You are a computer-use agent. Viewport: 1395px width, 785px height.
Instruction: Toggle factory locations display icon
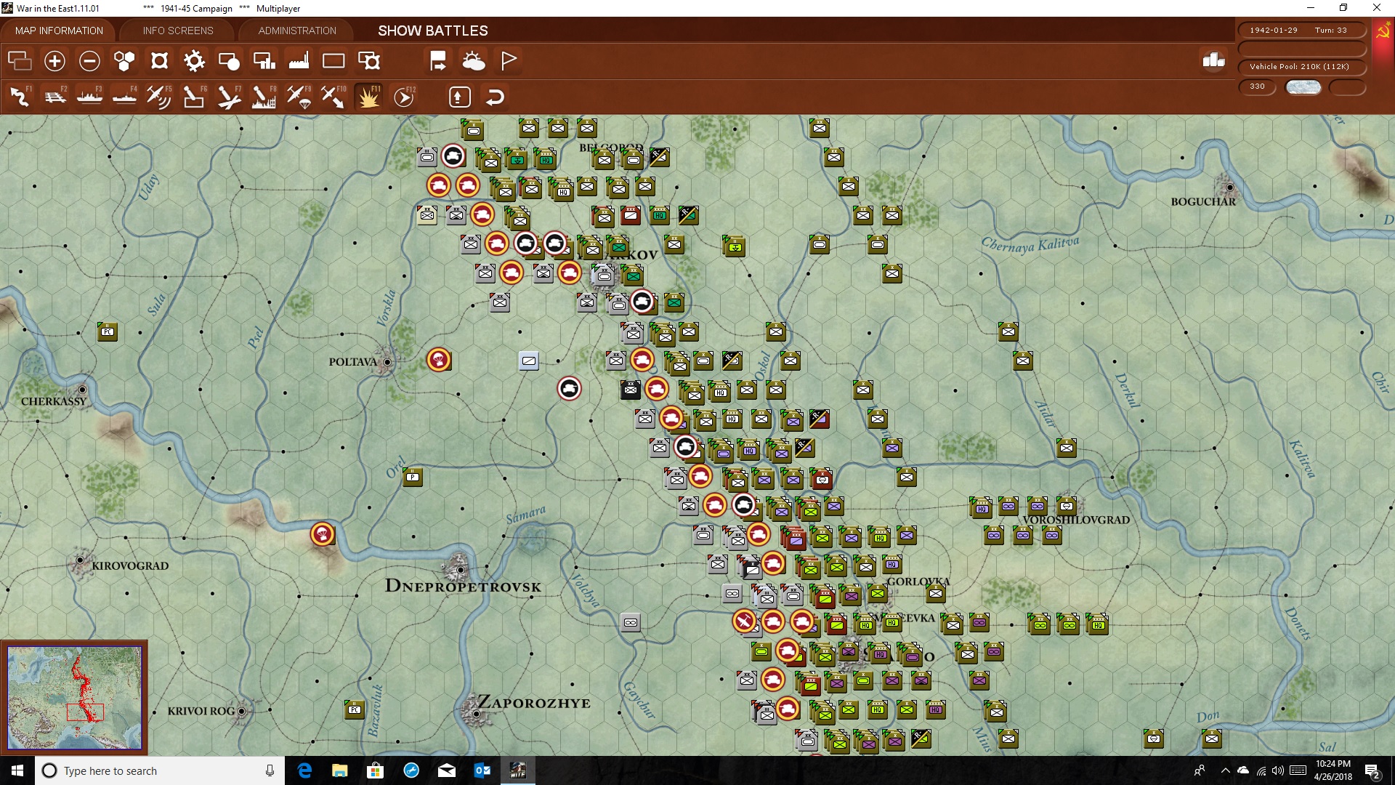coord(299,61)
